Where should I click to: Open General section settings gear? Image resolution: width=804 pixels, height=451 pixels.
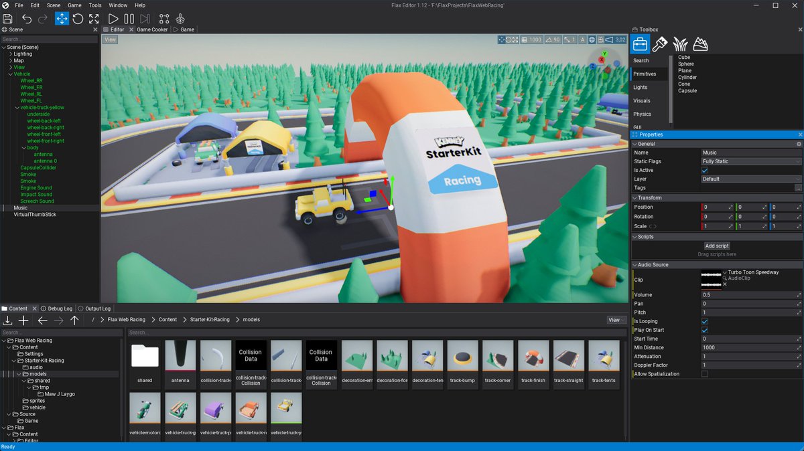(x=799, y=144)
